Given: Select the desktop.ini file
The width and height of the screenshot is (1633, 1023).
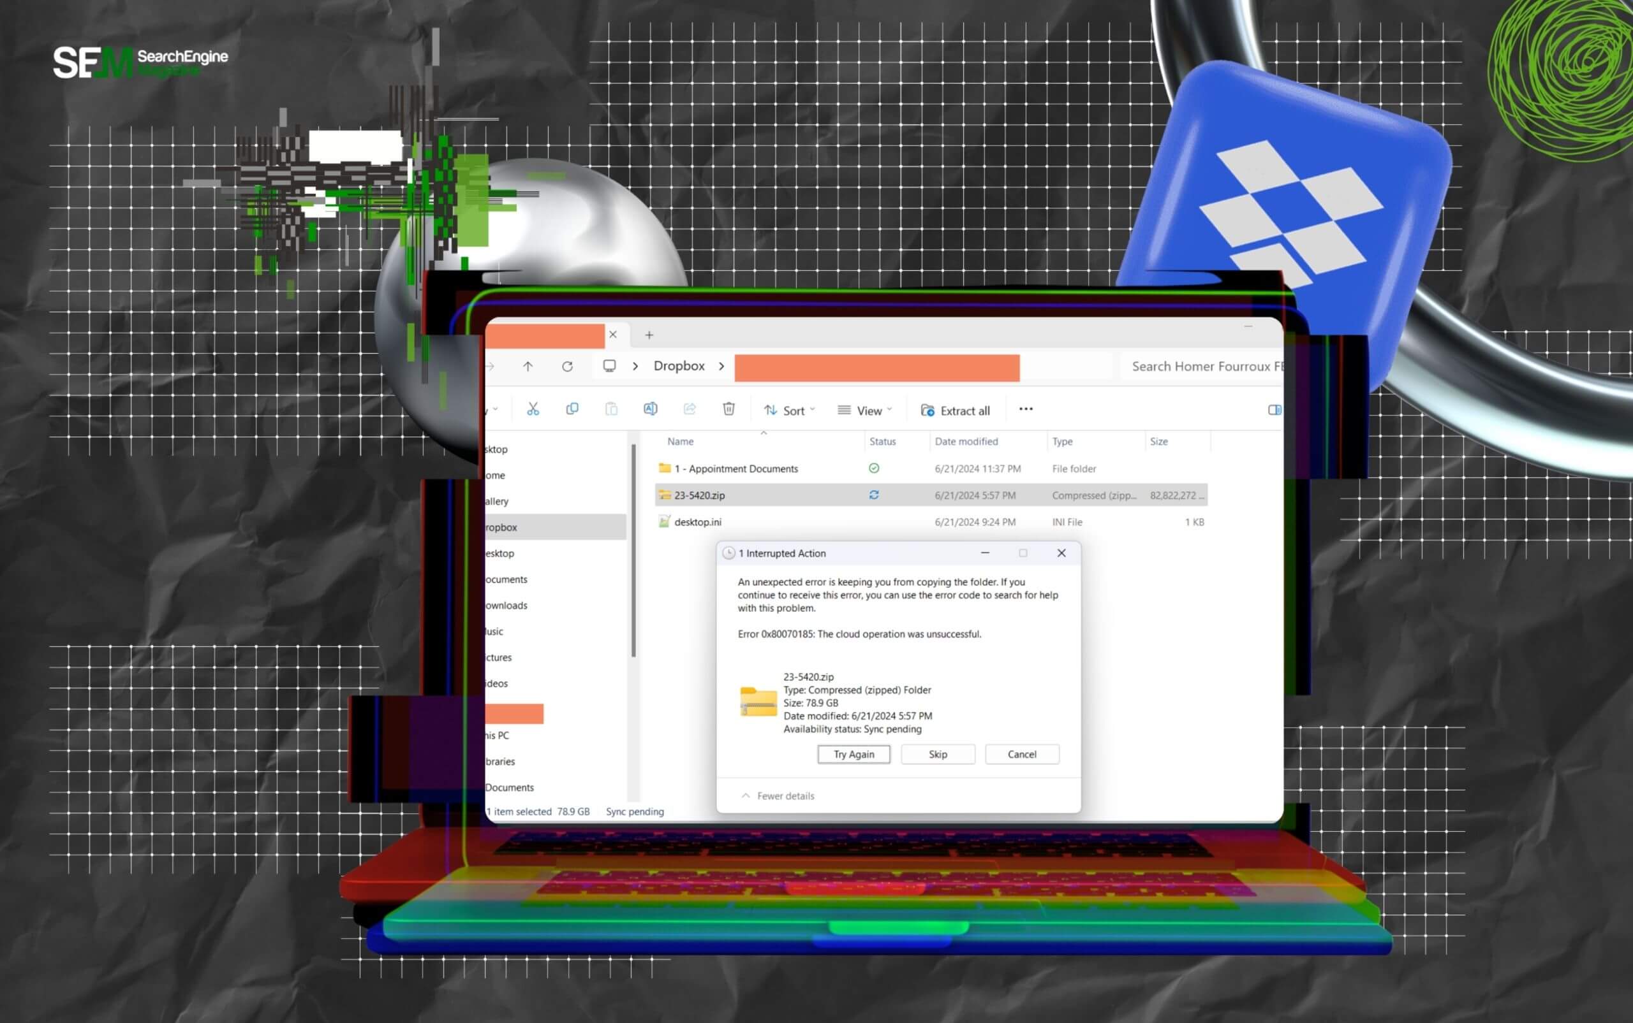Looking at the screenshot, I should click(698, 521).
